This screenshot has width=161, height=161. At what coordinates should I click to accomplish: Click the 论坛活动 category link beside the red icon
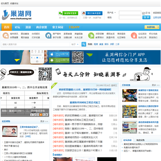[x=142, y=34]
